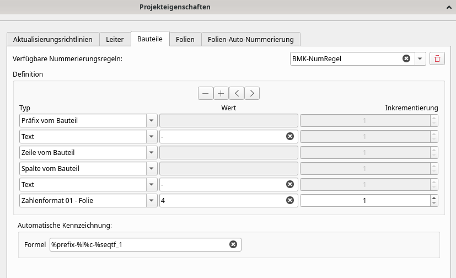456x278 pixels.
Task: Click the right arrow button in Definition
Action: pyautogui.click(x=252, y=93)
